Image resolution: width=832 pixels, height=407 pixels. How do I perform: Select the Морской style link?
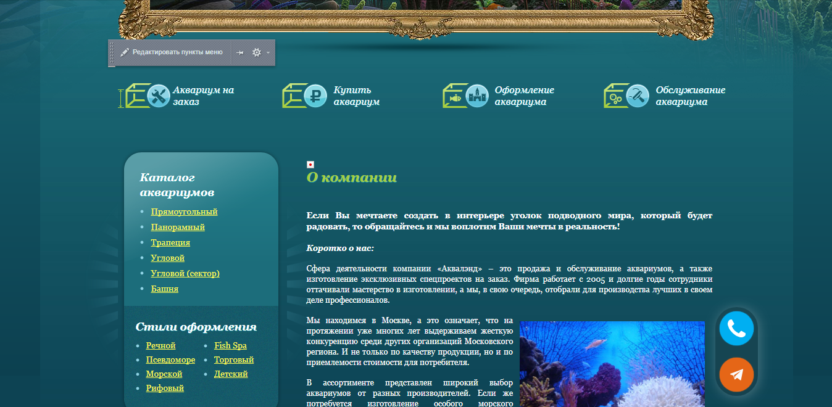[x=164, y=374]
